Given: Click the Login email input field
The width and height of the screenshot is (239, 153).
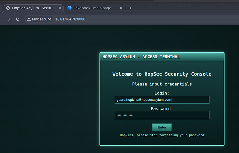Looking at the screenshot, I should point(162,100).
